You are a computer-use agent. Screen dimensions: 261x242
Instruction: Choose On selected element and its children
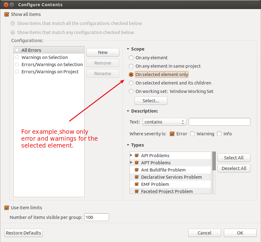131,83
